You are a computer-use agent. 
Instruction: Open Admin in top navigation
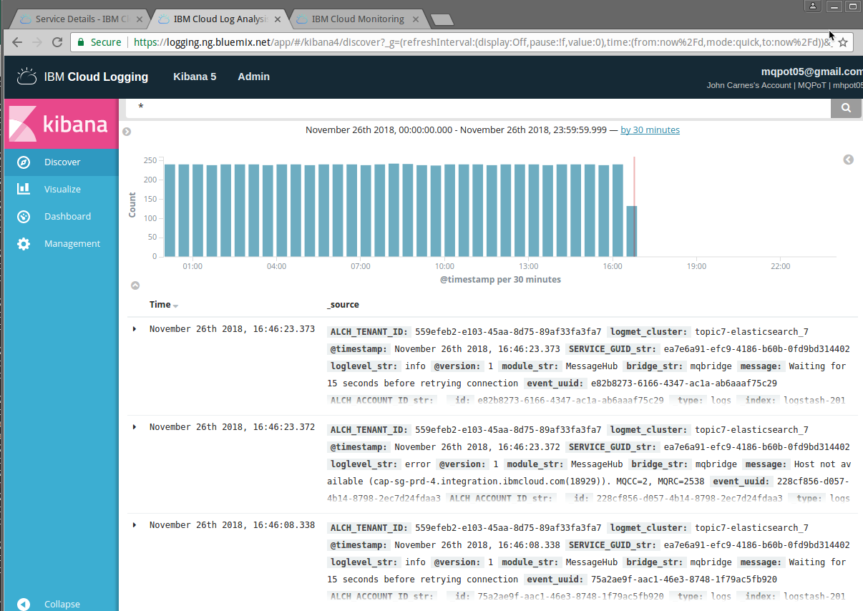[x=254, y=77]
